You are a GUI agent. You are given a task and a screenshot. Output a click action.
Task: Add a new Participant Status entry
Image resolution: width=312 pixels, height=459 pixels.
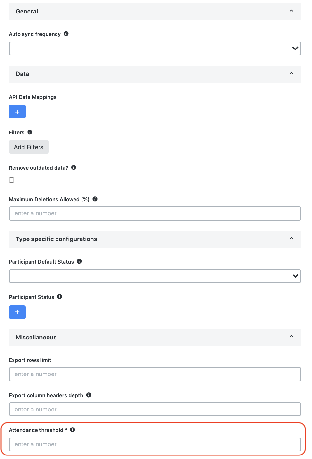click(17, 312)
